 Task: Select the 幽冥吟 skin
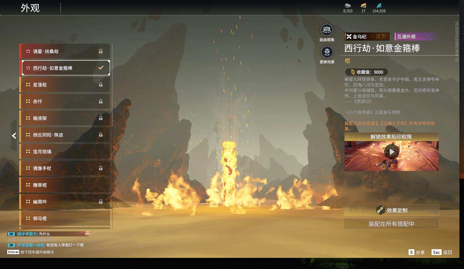coord(65,202)
